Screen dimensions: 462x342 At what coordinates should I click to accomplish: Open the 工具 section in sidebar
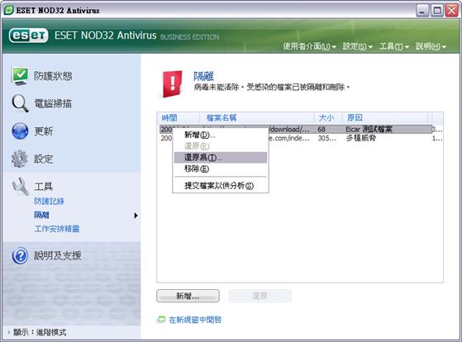pyautogui.click(x=43, y=187)
